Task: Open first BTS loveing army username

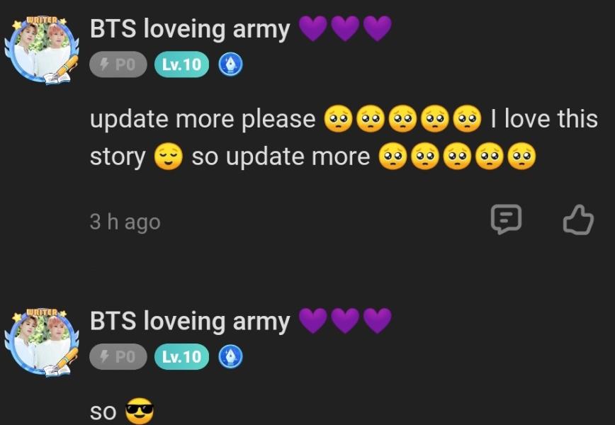Action: coord(190,29)
